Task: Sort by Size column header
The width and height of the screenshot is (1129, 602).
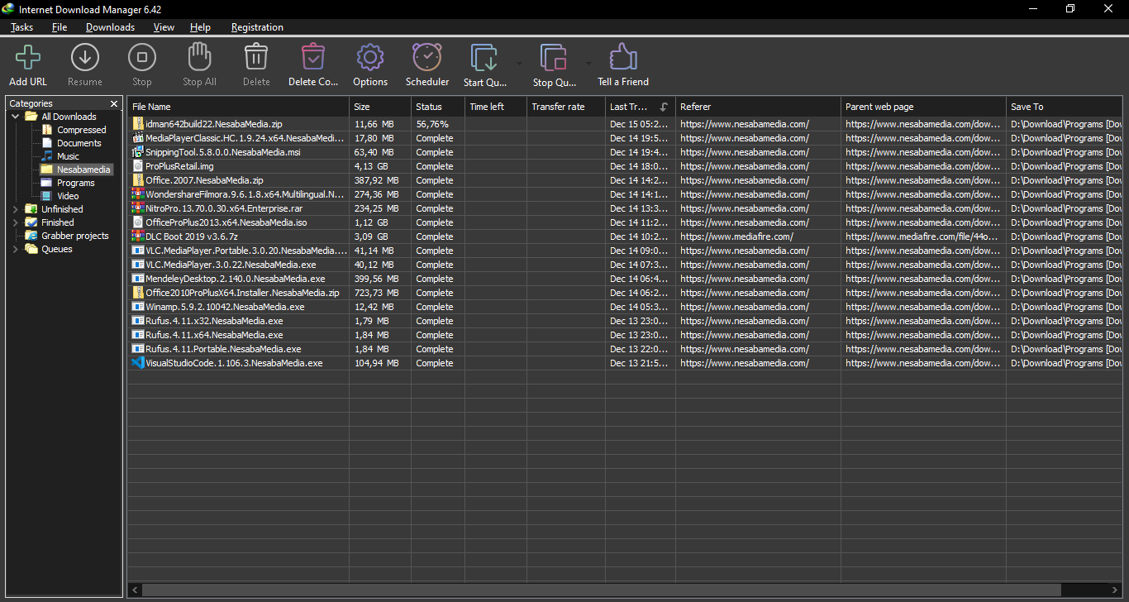Action: coord(380,107)
